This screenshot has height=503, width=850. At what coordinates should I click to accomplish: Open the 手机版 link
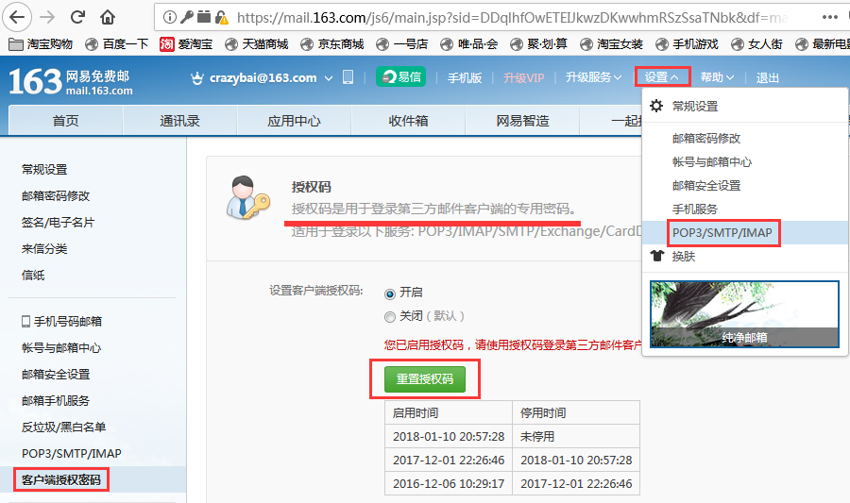tap(465, 78)
